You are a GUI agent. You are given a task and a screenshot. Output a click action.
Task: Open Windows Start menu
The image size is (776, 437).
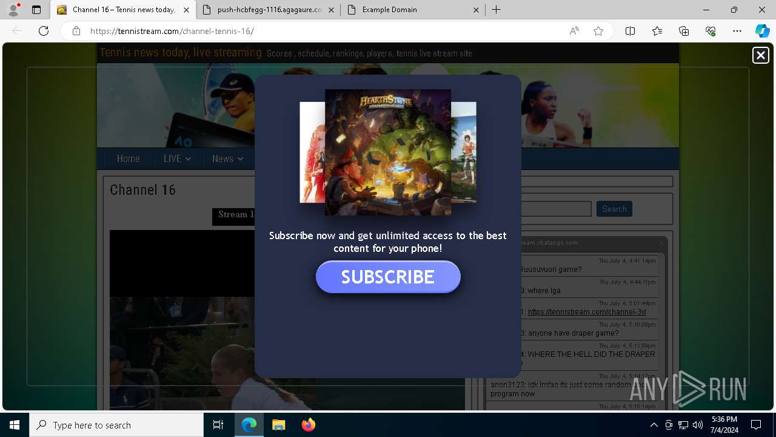point(15,425)
